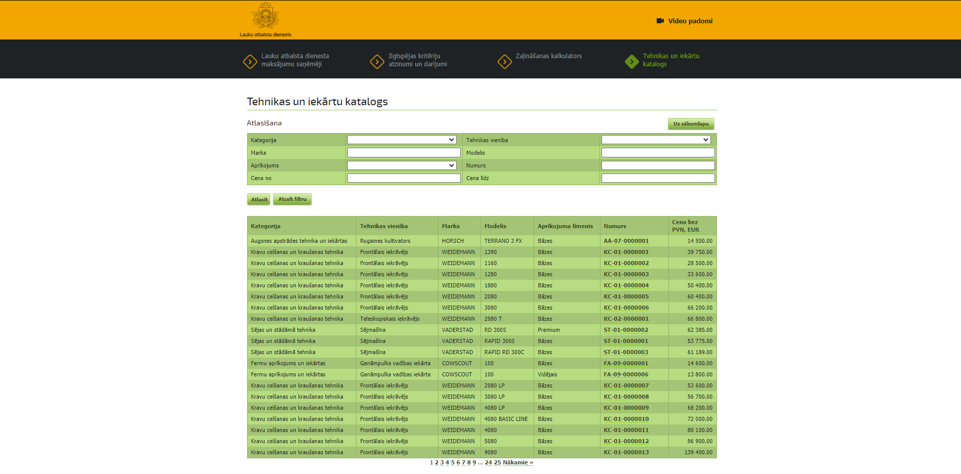Image resolution: width=961 pixels, height=474 pixels.
Task: Open item KC-01-0000009
Action: pyautogui.click(x=626, y=408)
